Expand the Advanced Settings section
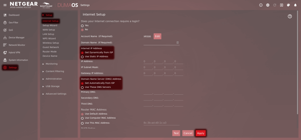 (54, 94)
